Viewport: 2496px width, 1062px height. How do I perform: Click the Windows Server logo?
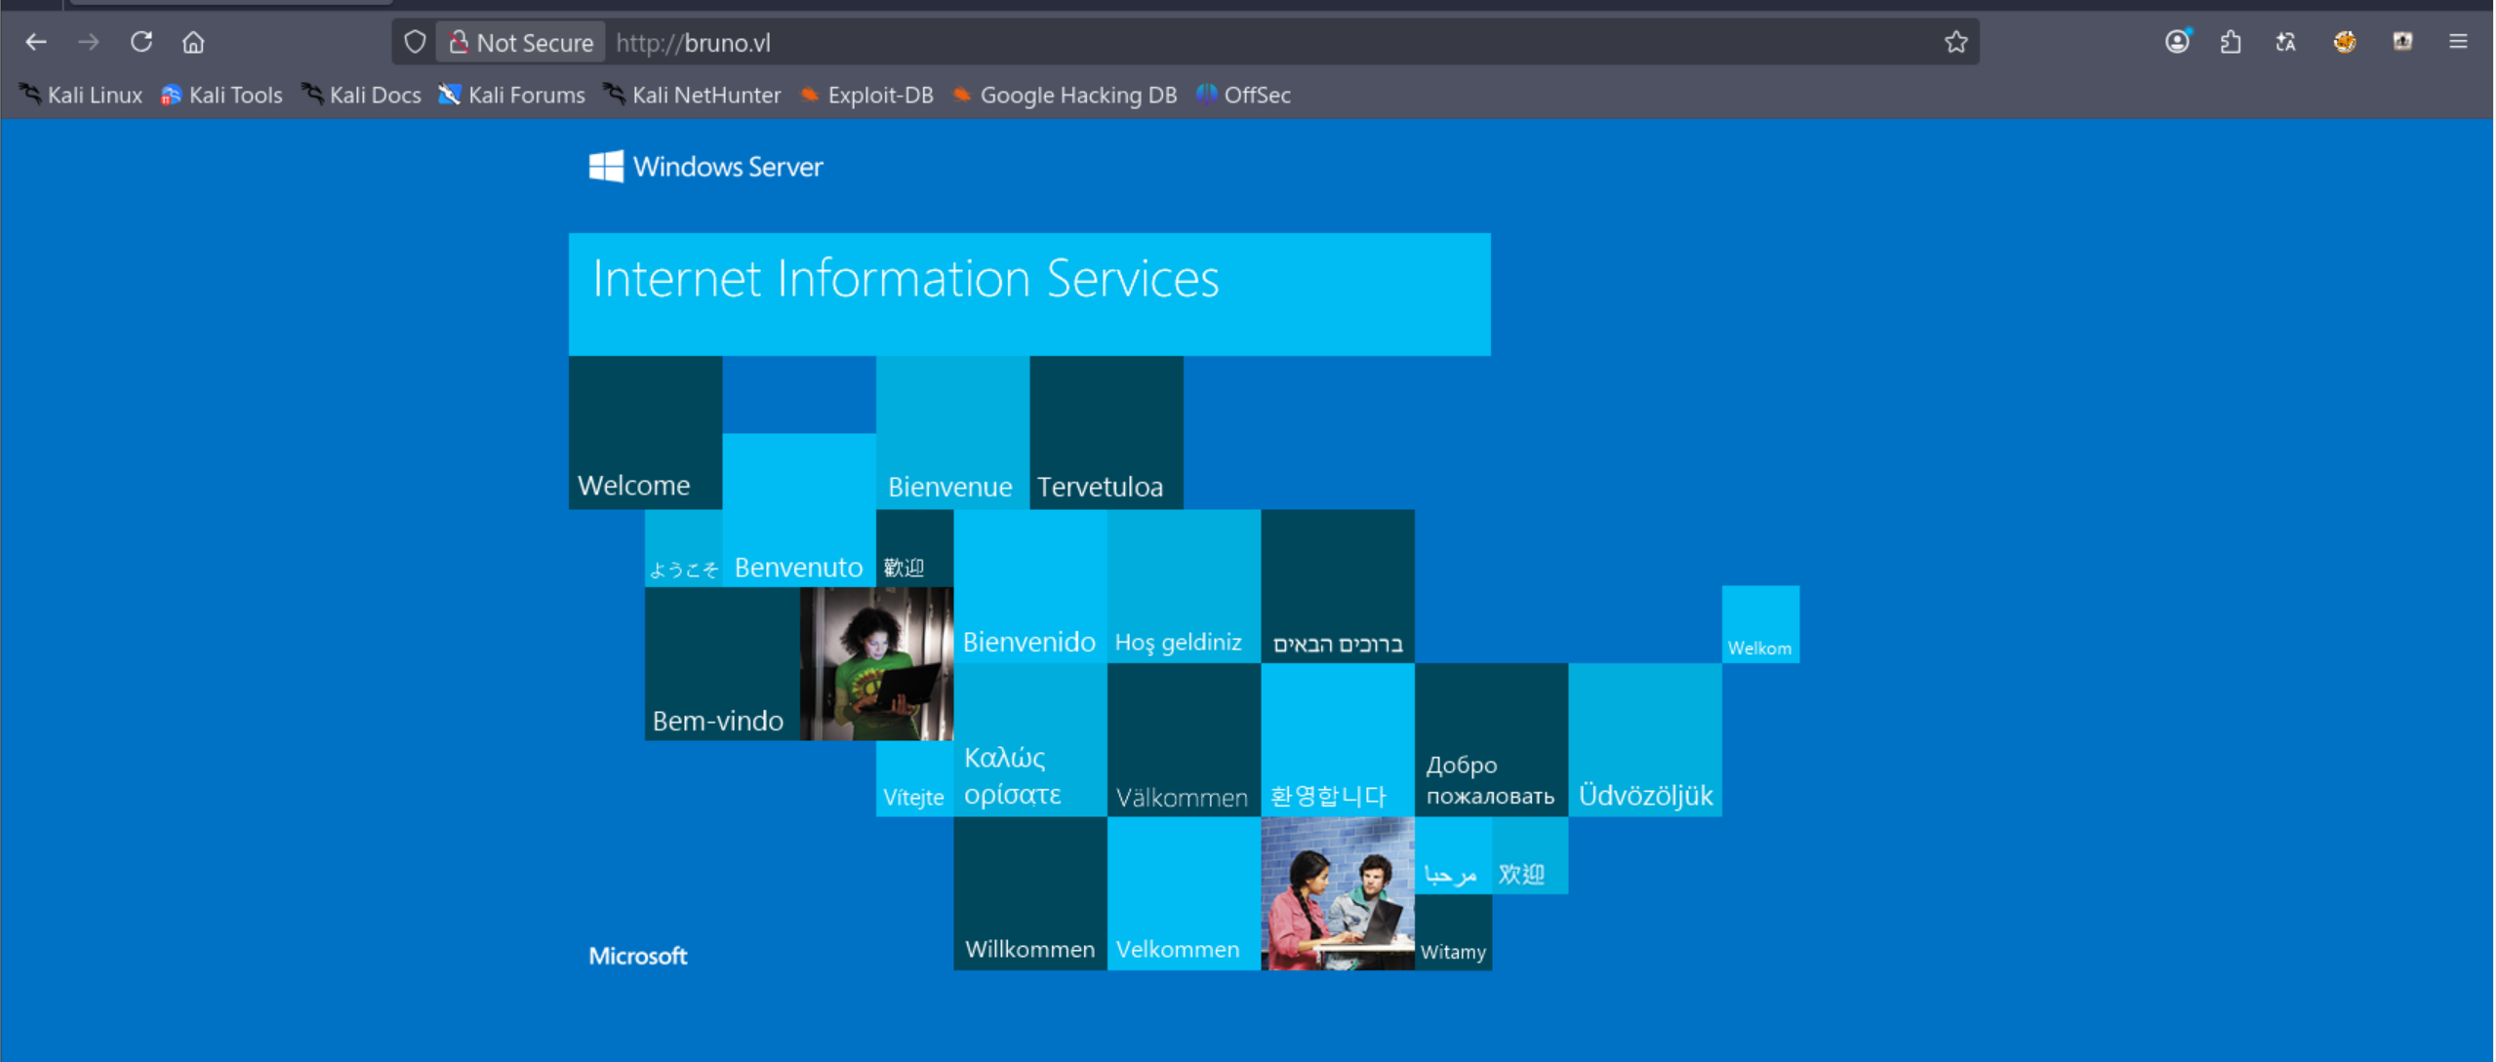click(706, 167)
